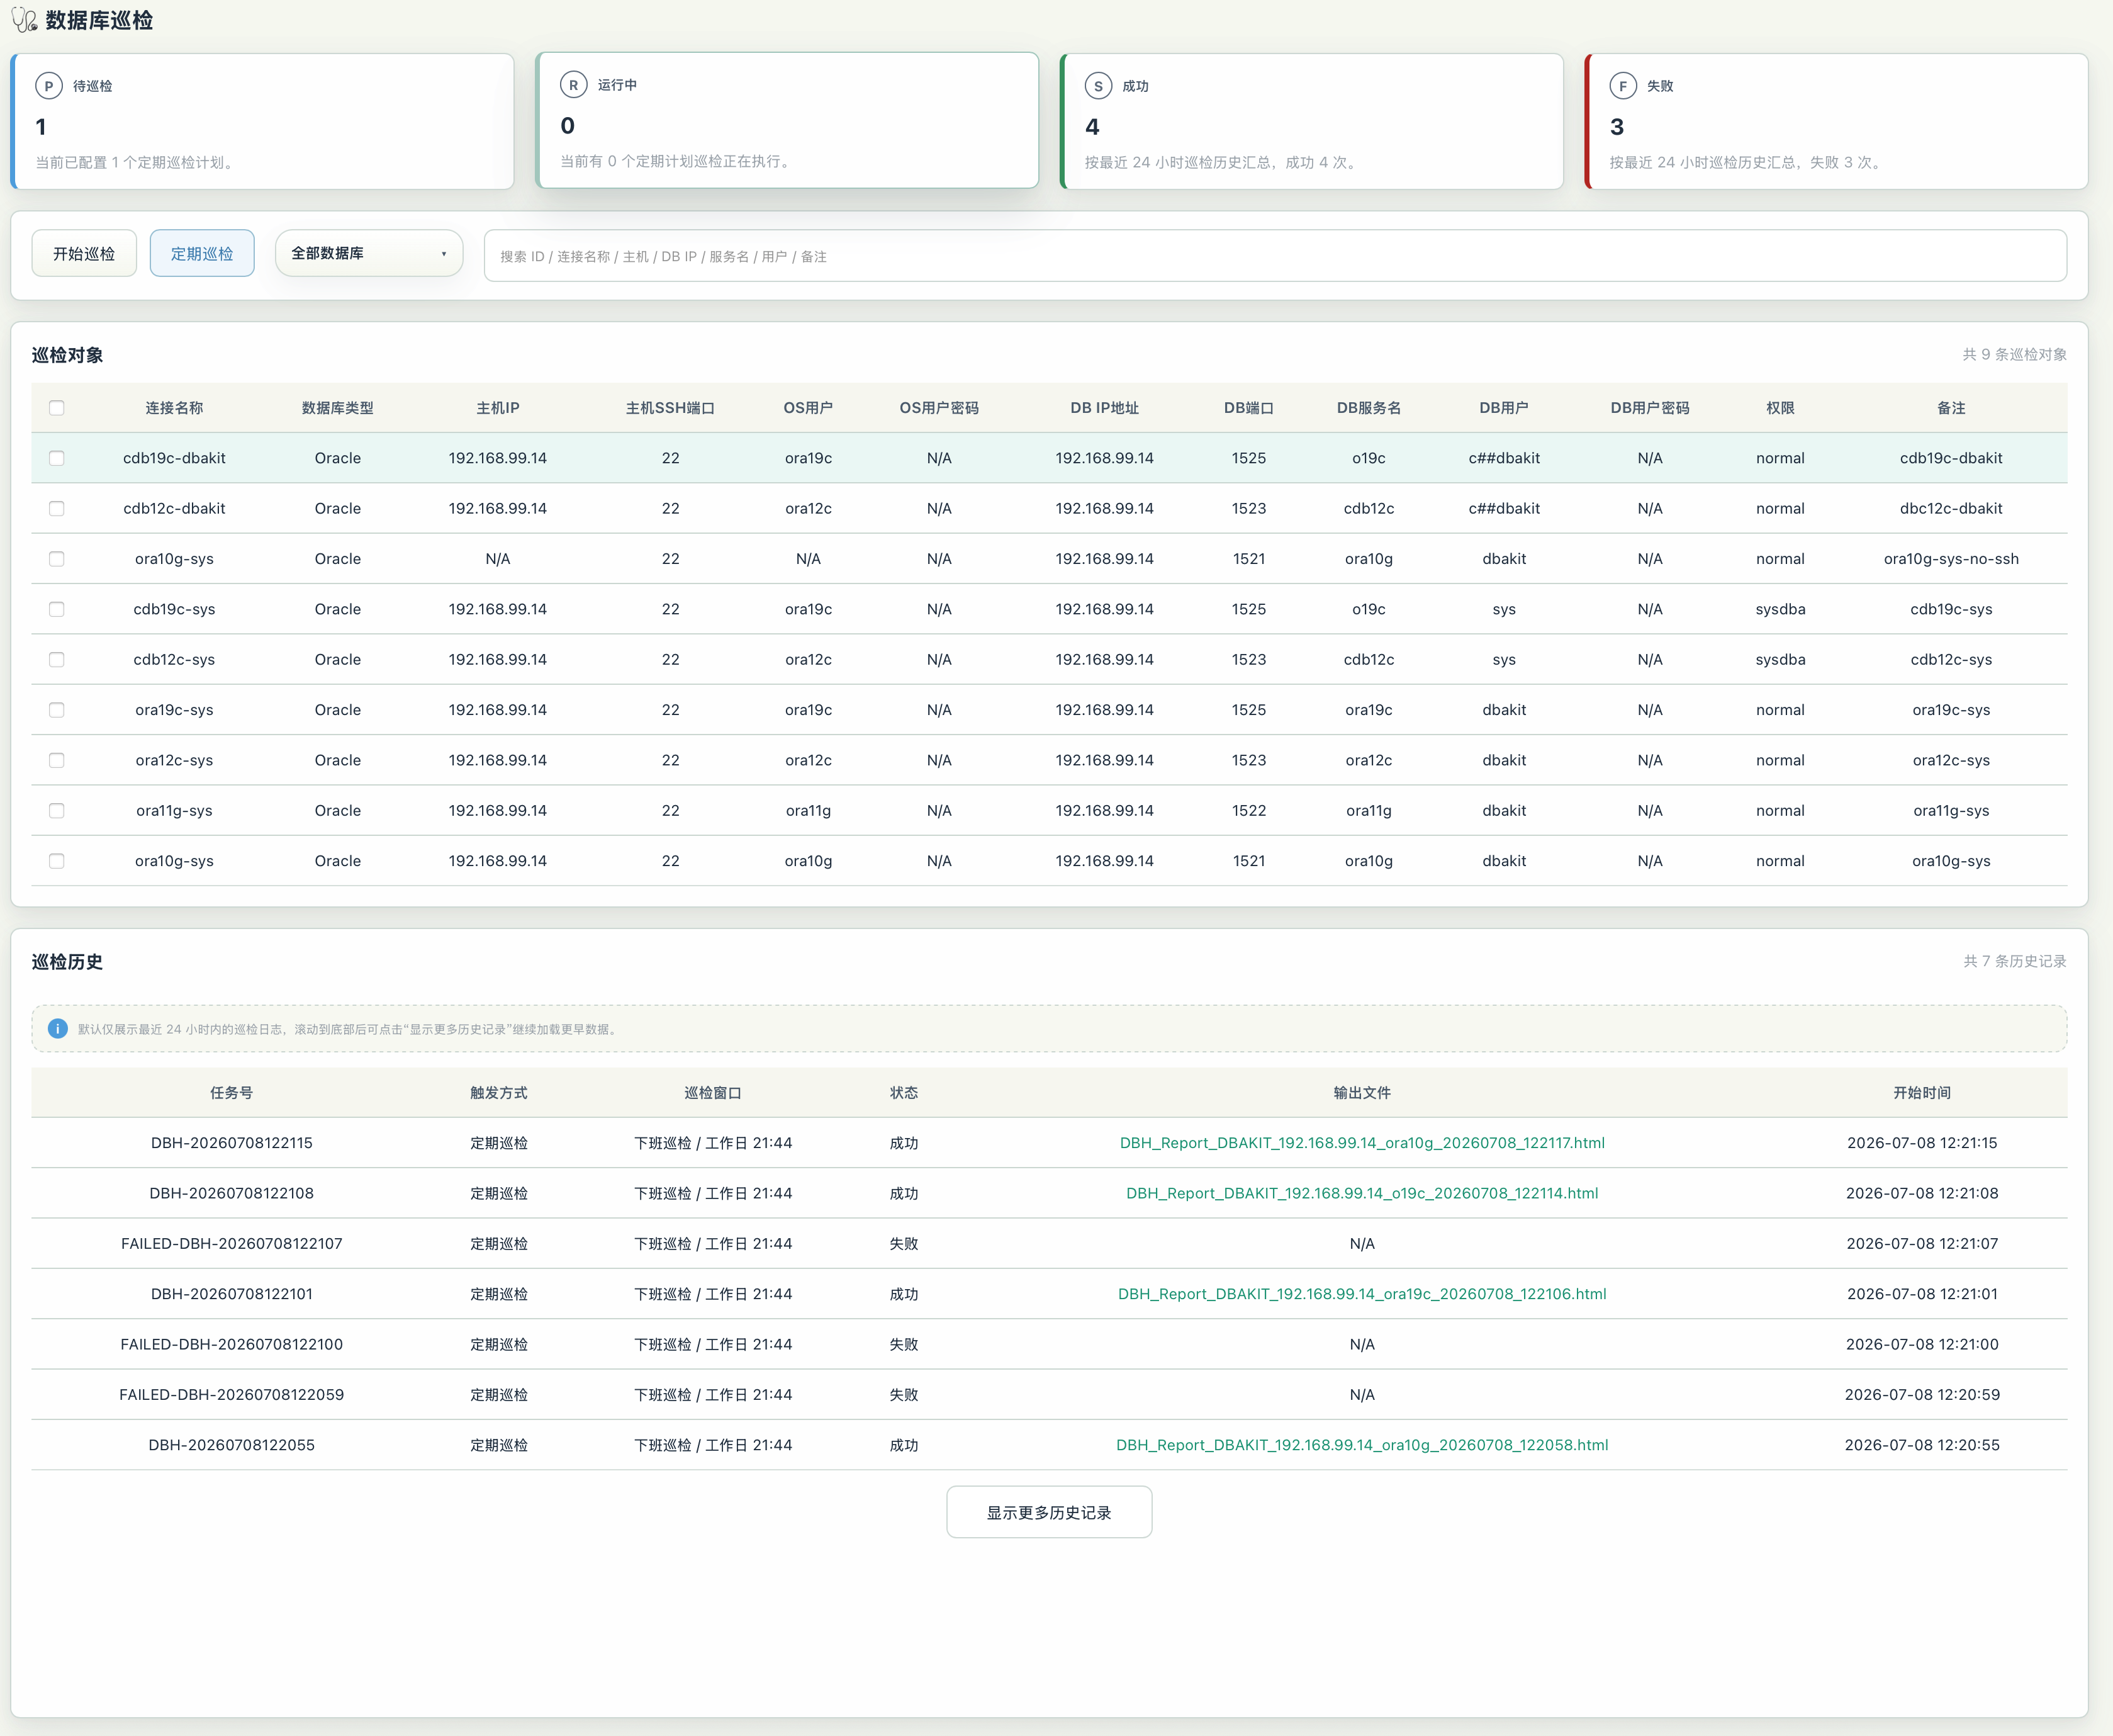This screenshot has height=1736, width=2113.
Task: Open the 全部数据库 dropdown
Action: pyautogui.click(x=369, y=254)
